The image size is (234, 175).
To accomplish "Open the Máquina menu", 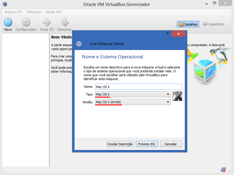I will click(x=34, y=12).
